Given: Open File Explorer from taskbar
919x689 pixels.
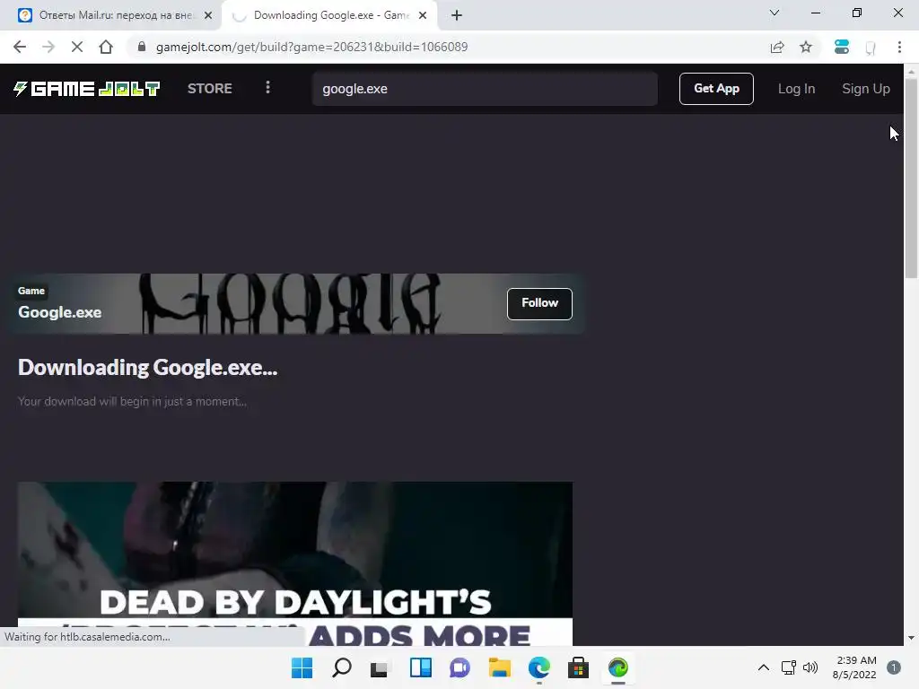Looking at the screenshot, I should pos(499,667).
